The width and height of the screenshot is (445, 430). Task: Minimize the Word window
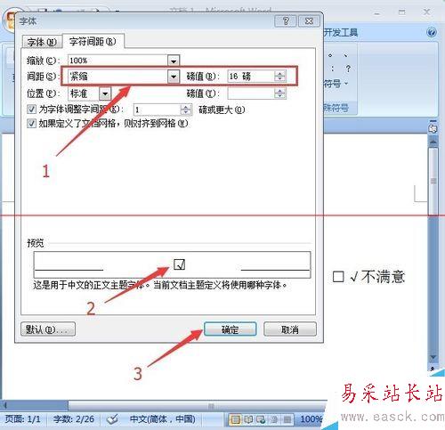coord(377,12)
